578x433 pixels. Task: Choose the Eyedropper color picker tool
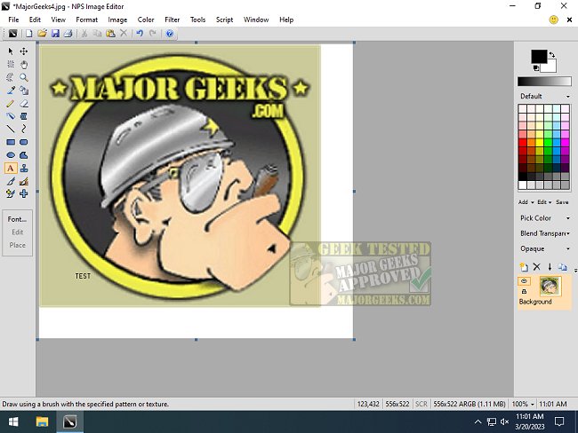point(11,90)
